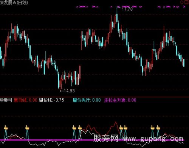
Task: Click the leftmost hand signal icon in indicator pane
Action: point(6,128)
